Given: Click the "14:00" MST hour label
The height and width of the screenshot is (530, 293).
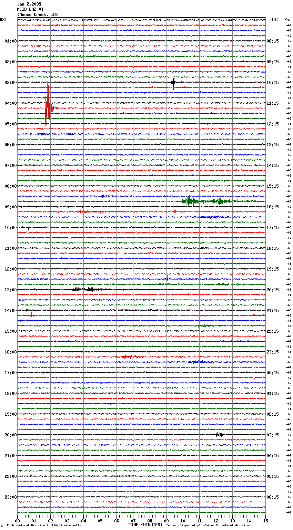Looking at the screenshot, I should click(11, 311).
